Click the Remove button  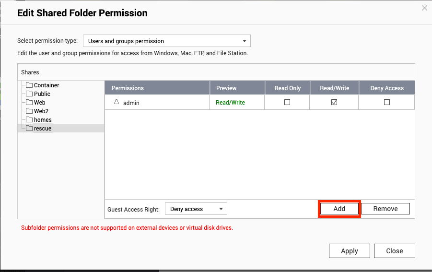[385, 209]
